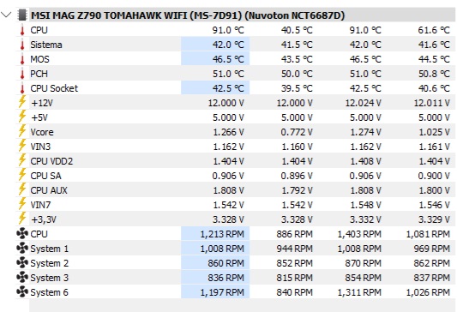Click the 1.266 V Vcore current value
This screenshot has height=312, width=457.
[x=228, y=132]
